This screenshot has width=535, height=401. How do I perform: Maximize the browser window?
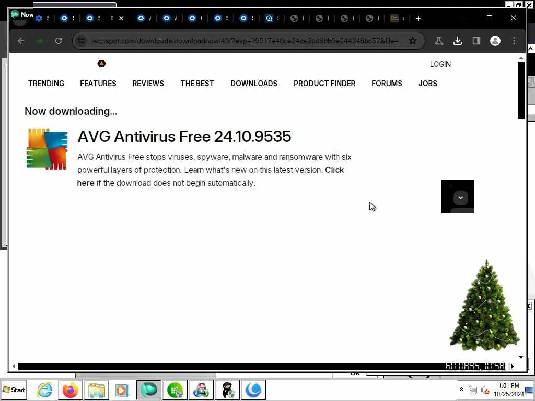coord(489,18)
